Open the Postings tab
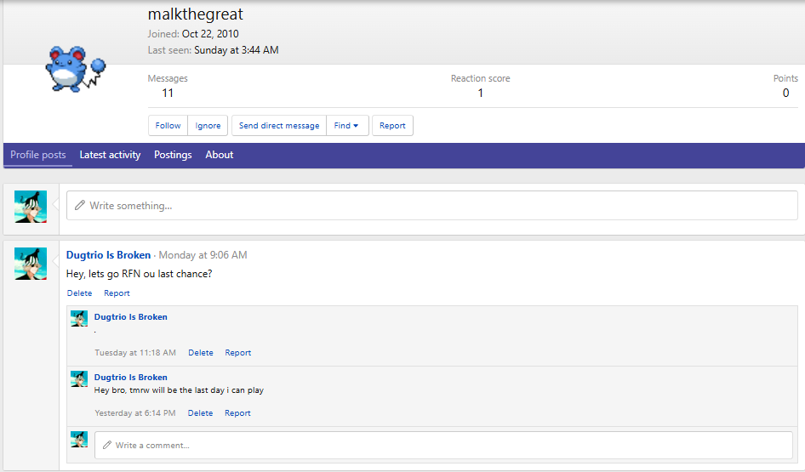805x472 pixels. click(173, 155)
